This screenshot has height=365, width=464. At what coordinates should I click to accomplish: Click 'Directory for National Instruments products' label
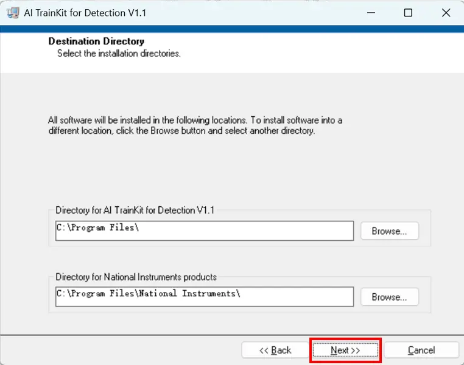tap(136, 277)
